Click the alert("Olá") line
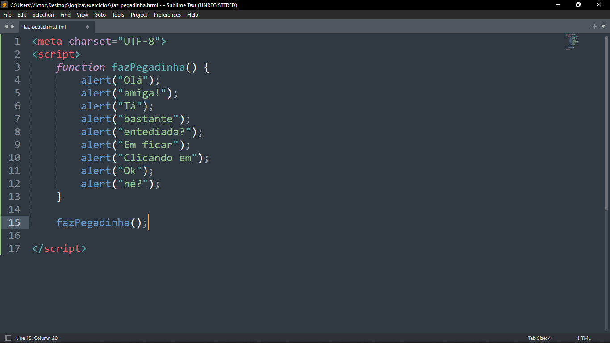Image resolution: width=610 pixels, height=343 pixels. tap(120, 80)
